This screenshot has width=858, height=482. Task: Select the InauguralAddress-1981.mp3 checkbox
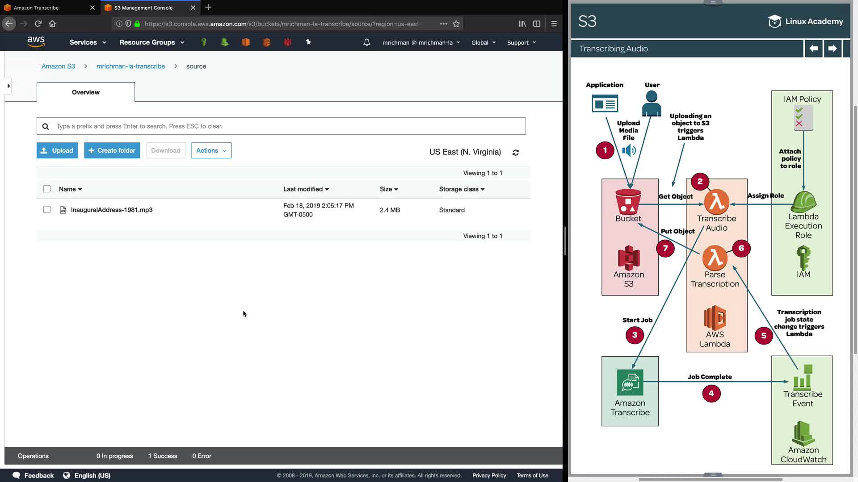47,210
